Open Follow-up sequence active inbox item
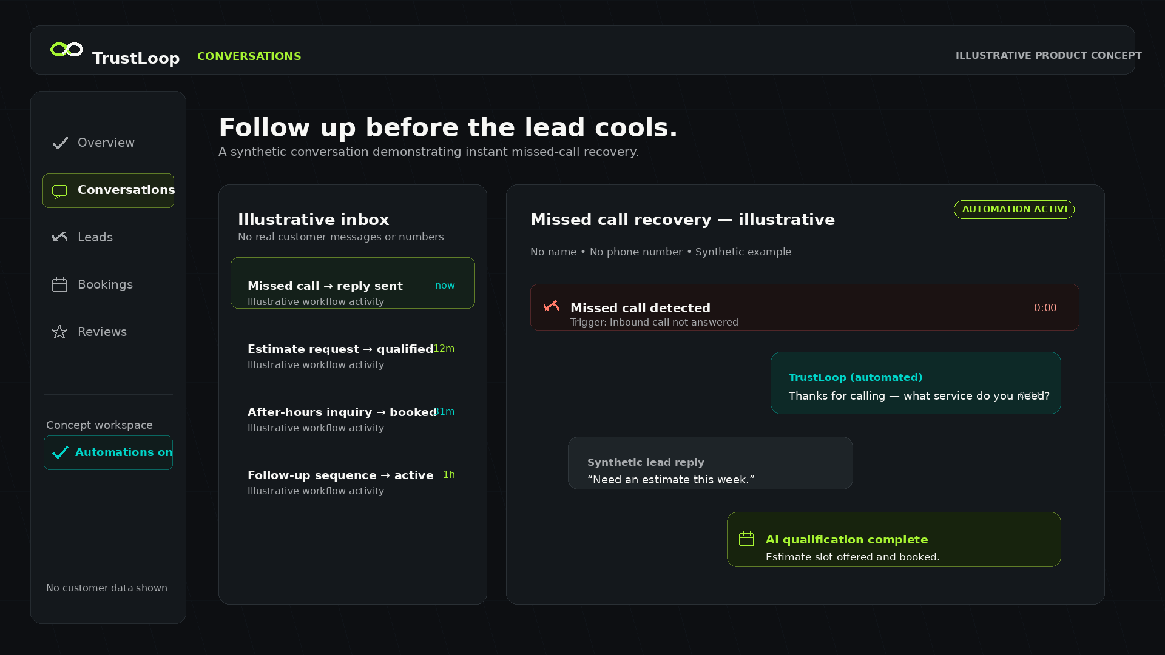The height and width of the screenshot is (655, 1165). coord(353,482)
